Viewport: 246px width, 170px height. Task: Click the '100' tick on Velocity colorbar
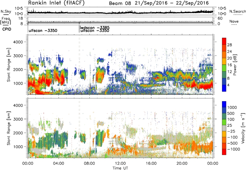coord(231,119)
